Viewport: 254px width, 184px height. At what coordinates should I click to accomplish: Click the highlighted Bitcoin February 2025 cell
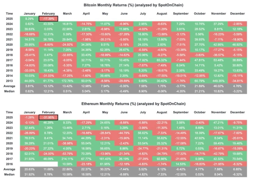[x=49, y=18]
